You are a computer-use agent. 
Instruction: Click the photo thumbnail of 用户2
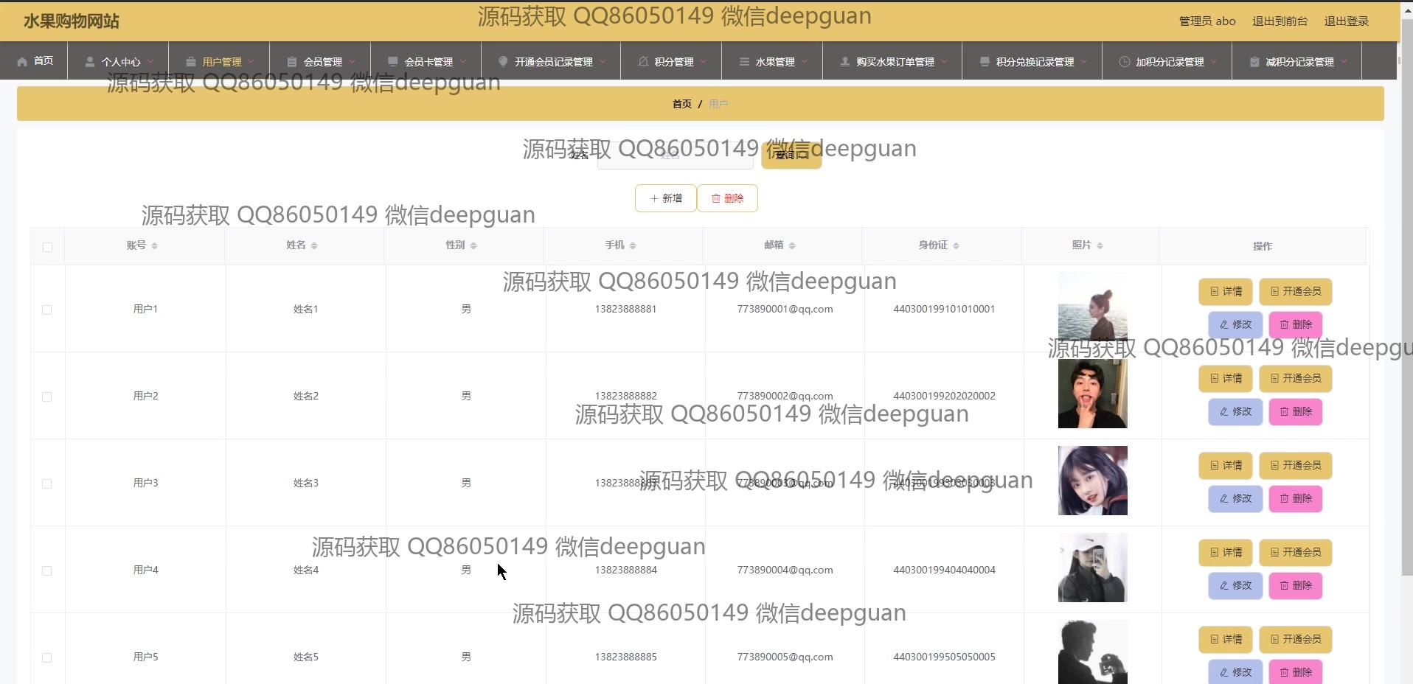1092,394
